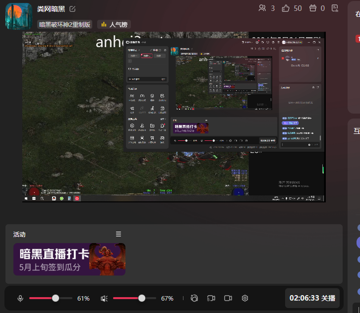This screenshot has width=360, height=313.
Task: Open the 暗黑直播打卡 activity banner
Action: pos(69,259)
